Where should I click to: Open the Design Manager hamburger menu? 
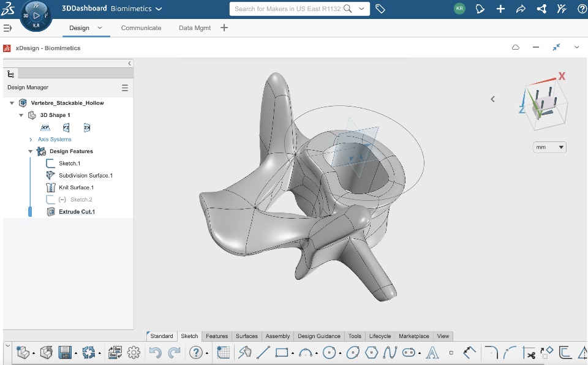pos(125,88)
